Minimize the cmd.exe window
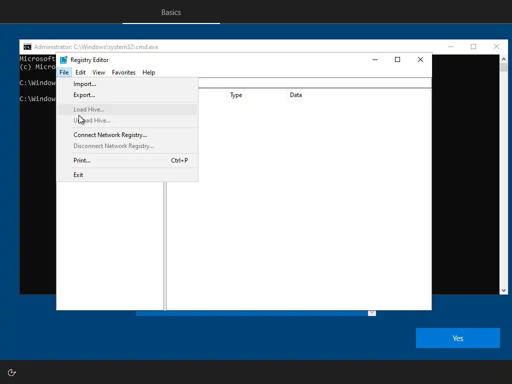 [451, 46]
